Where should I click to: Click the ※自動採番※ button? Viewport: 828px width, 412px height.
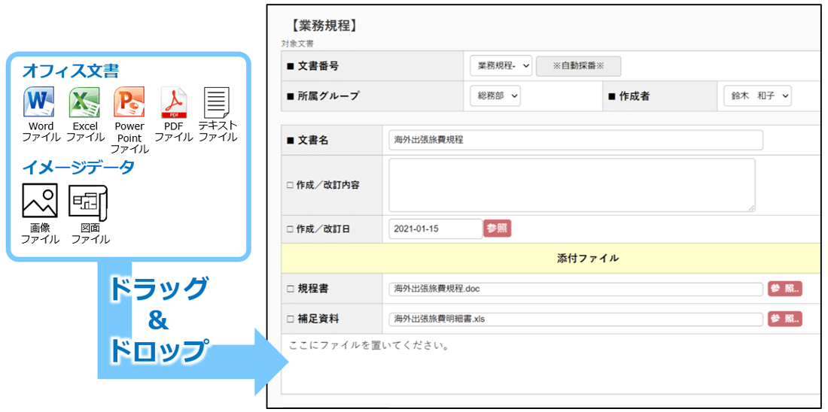pyautogui.click(x=578, y=66)
